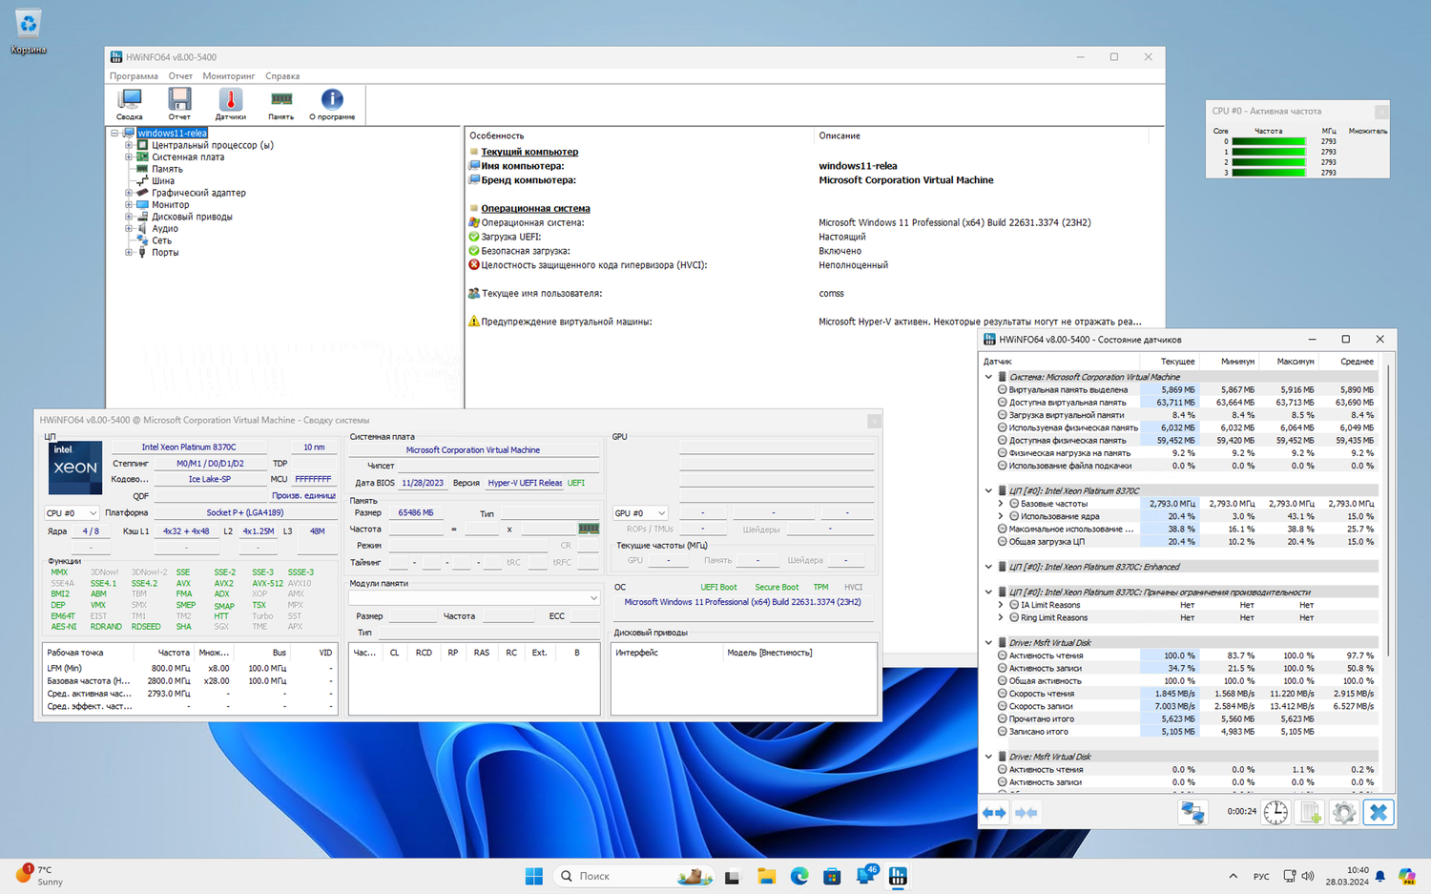1431x894 pixels.
Task: Open the Модули памяти dropdown list
Action: click(474, 598)
